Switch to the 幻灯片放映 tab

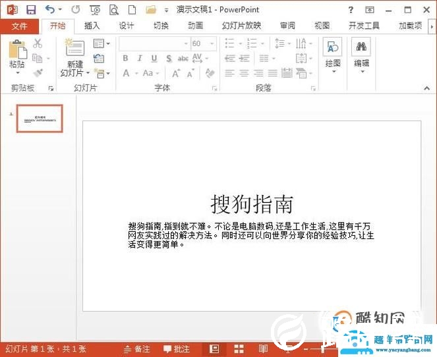[x=241, y=26]
